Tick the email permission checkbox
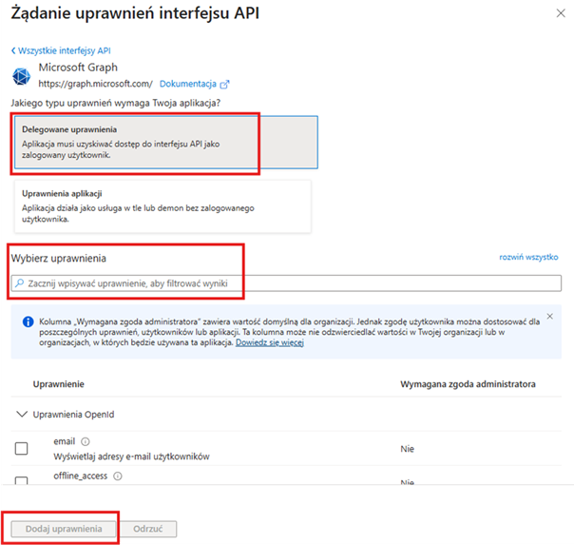 (x=21, y=449)
